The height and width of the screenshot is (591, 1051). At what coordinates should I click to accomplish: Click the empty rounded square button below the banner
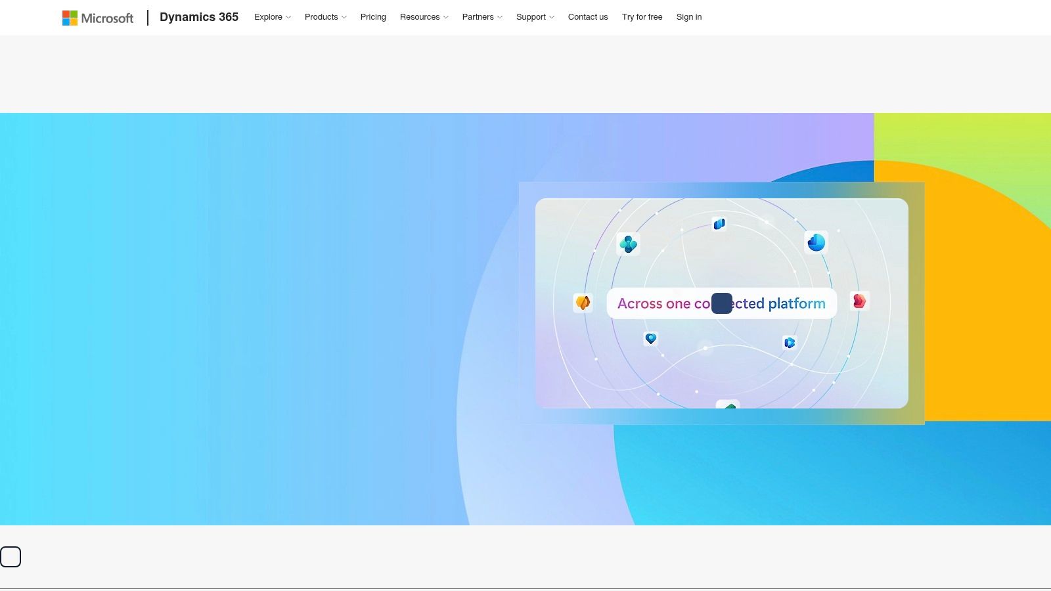tap(11, 557)
